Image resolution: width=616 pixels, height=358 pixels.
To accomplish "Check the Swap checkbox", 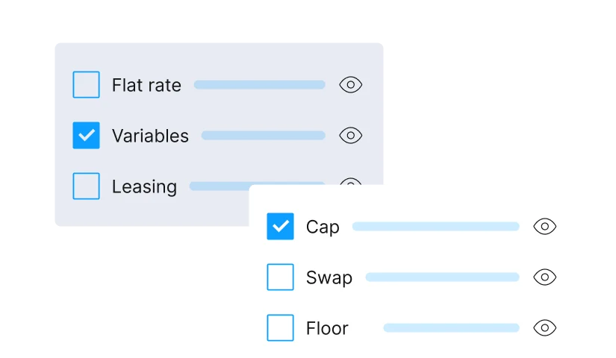I will pos(280,277).
